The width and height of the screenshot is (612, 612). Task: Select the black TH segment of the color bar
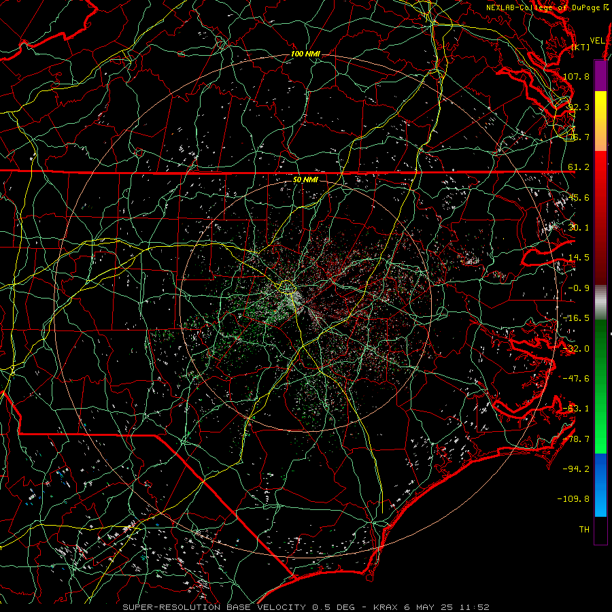tap(600, 530)
